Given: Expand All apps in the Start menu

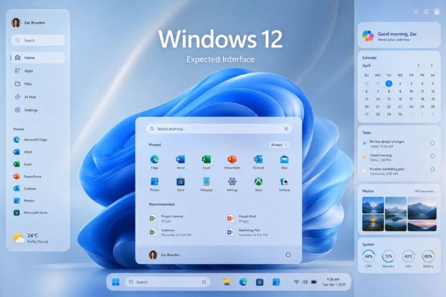Looking at the screenshot, I should [279, 145].
